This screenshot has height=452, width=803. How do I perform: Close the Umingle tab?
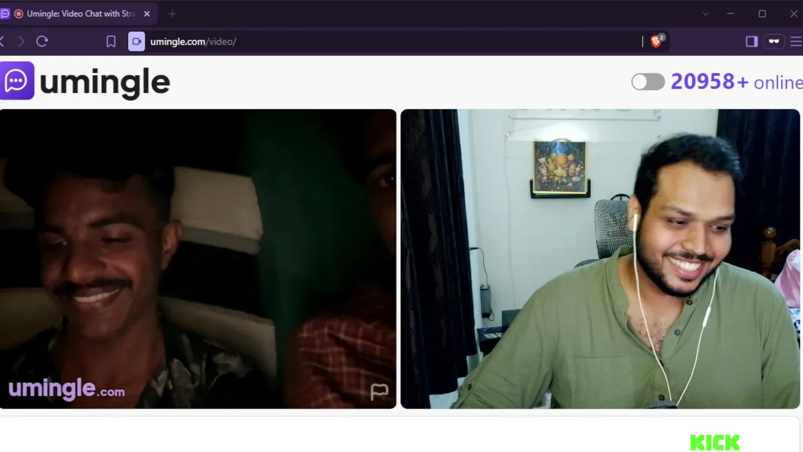147,14
